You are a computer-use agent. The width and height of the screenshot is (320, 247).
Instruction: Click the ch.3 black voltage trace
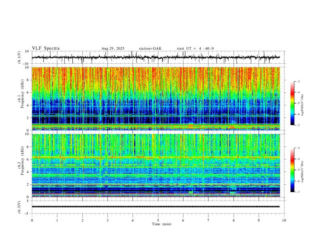[x=156, y=207]
